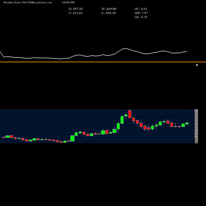Click the open price value 'O: 397.35'
The width and height of the screenshot is (206, 206).
point(75,9)
